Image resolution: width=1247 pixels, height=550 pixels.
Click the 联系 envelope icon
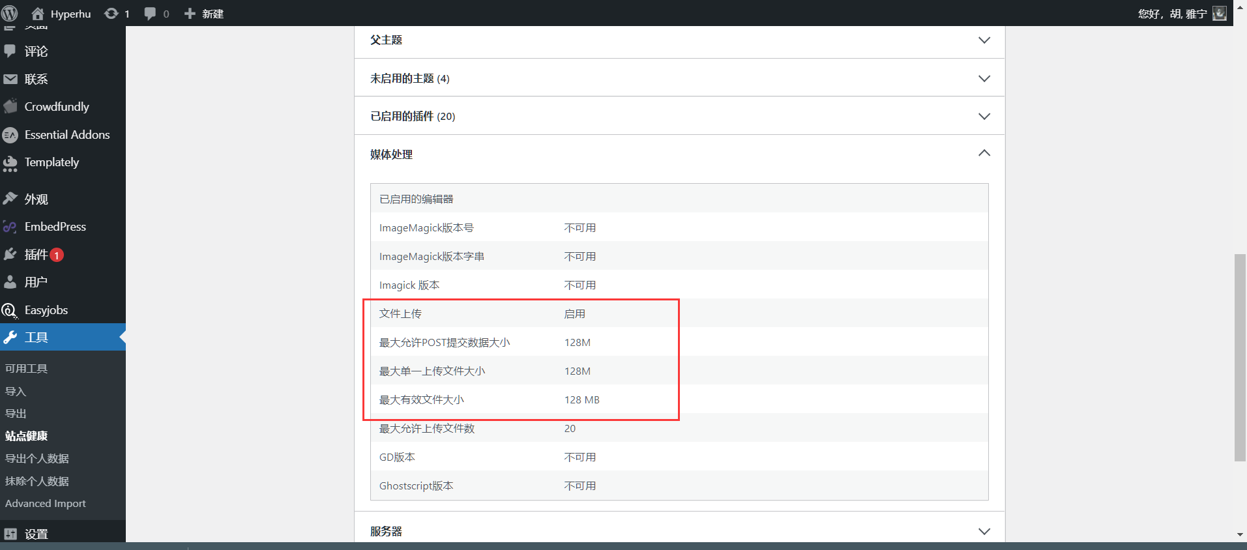pos(10,79)
